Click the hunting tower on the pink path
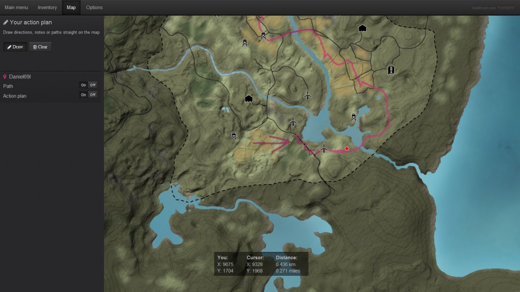Image resolution: width=520 pixels, height=292 pixels. [x=263, y=36]
